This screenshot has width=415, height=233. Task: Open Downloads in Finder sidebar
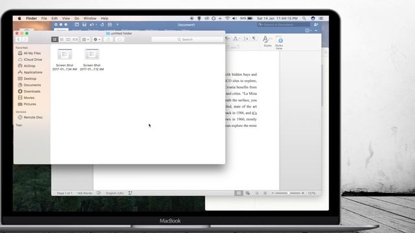point(29,91)
